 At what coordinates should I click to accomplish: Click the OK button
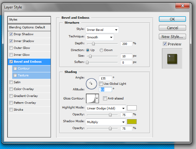tap(172, 19)
